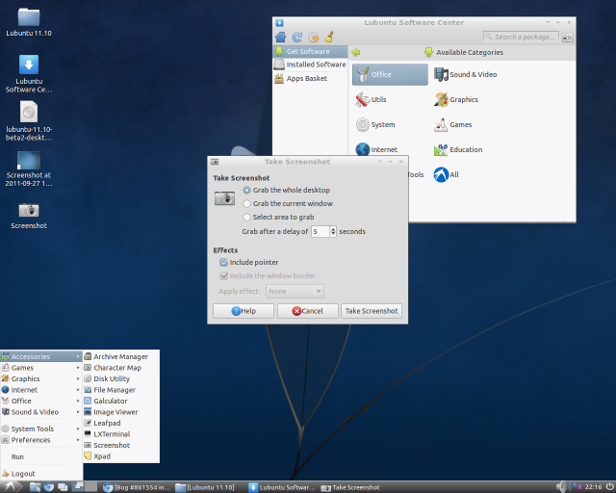
Task: Open the Utils category
Action: pos(371,99)
